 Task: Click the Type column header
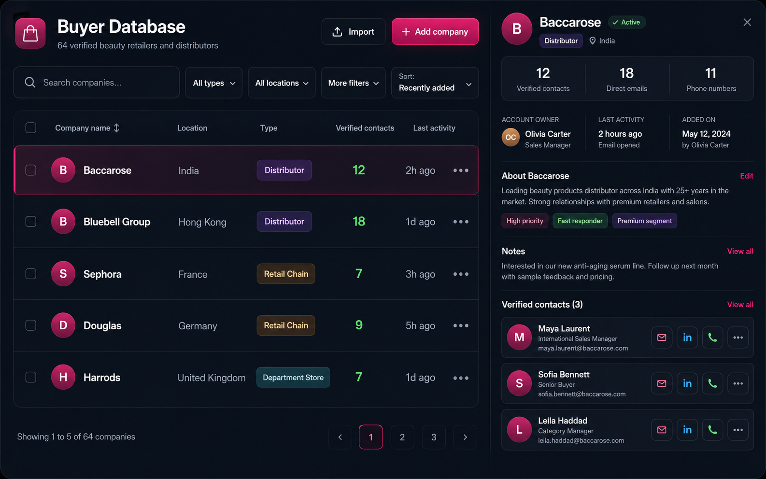[269, 128]
